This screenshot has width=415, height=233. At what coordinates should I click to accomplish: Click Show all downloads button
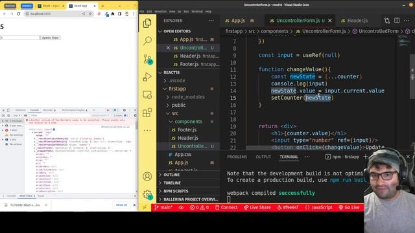121,205
